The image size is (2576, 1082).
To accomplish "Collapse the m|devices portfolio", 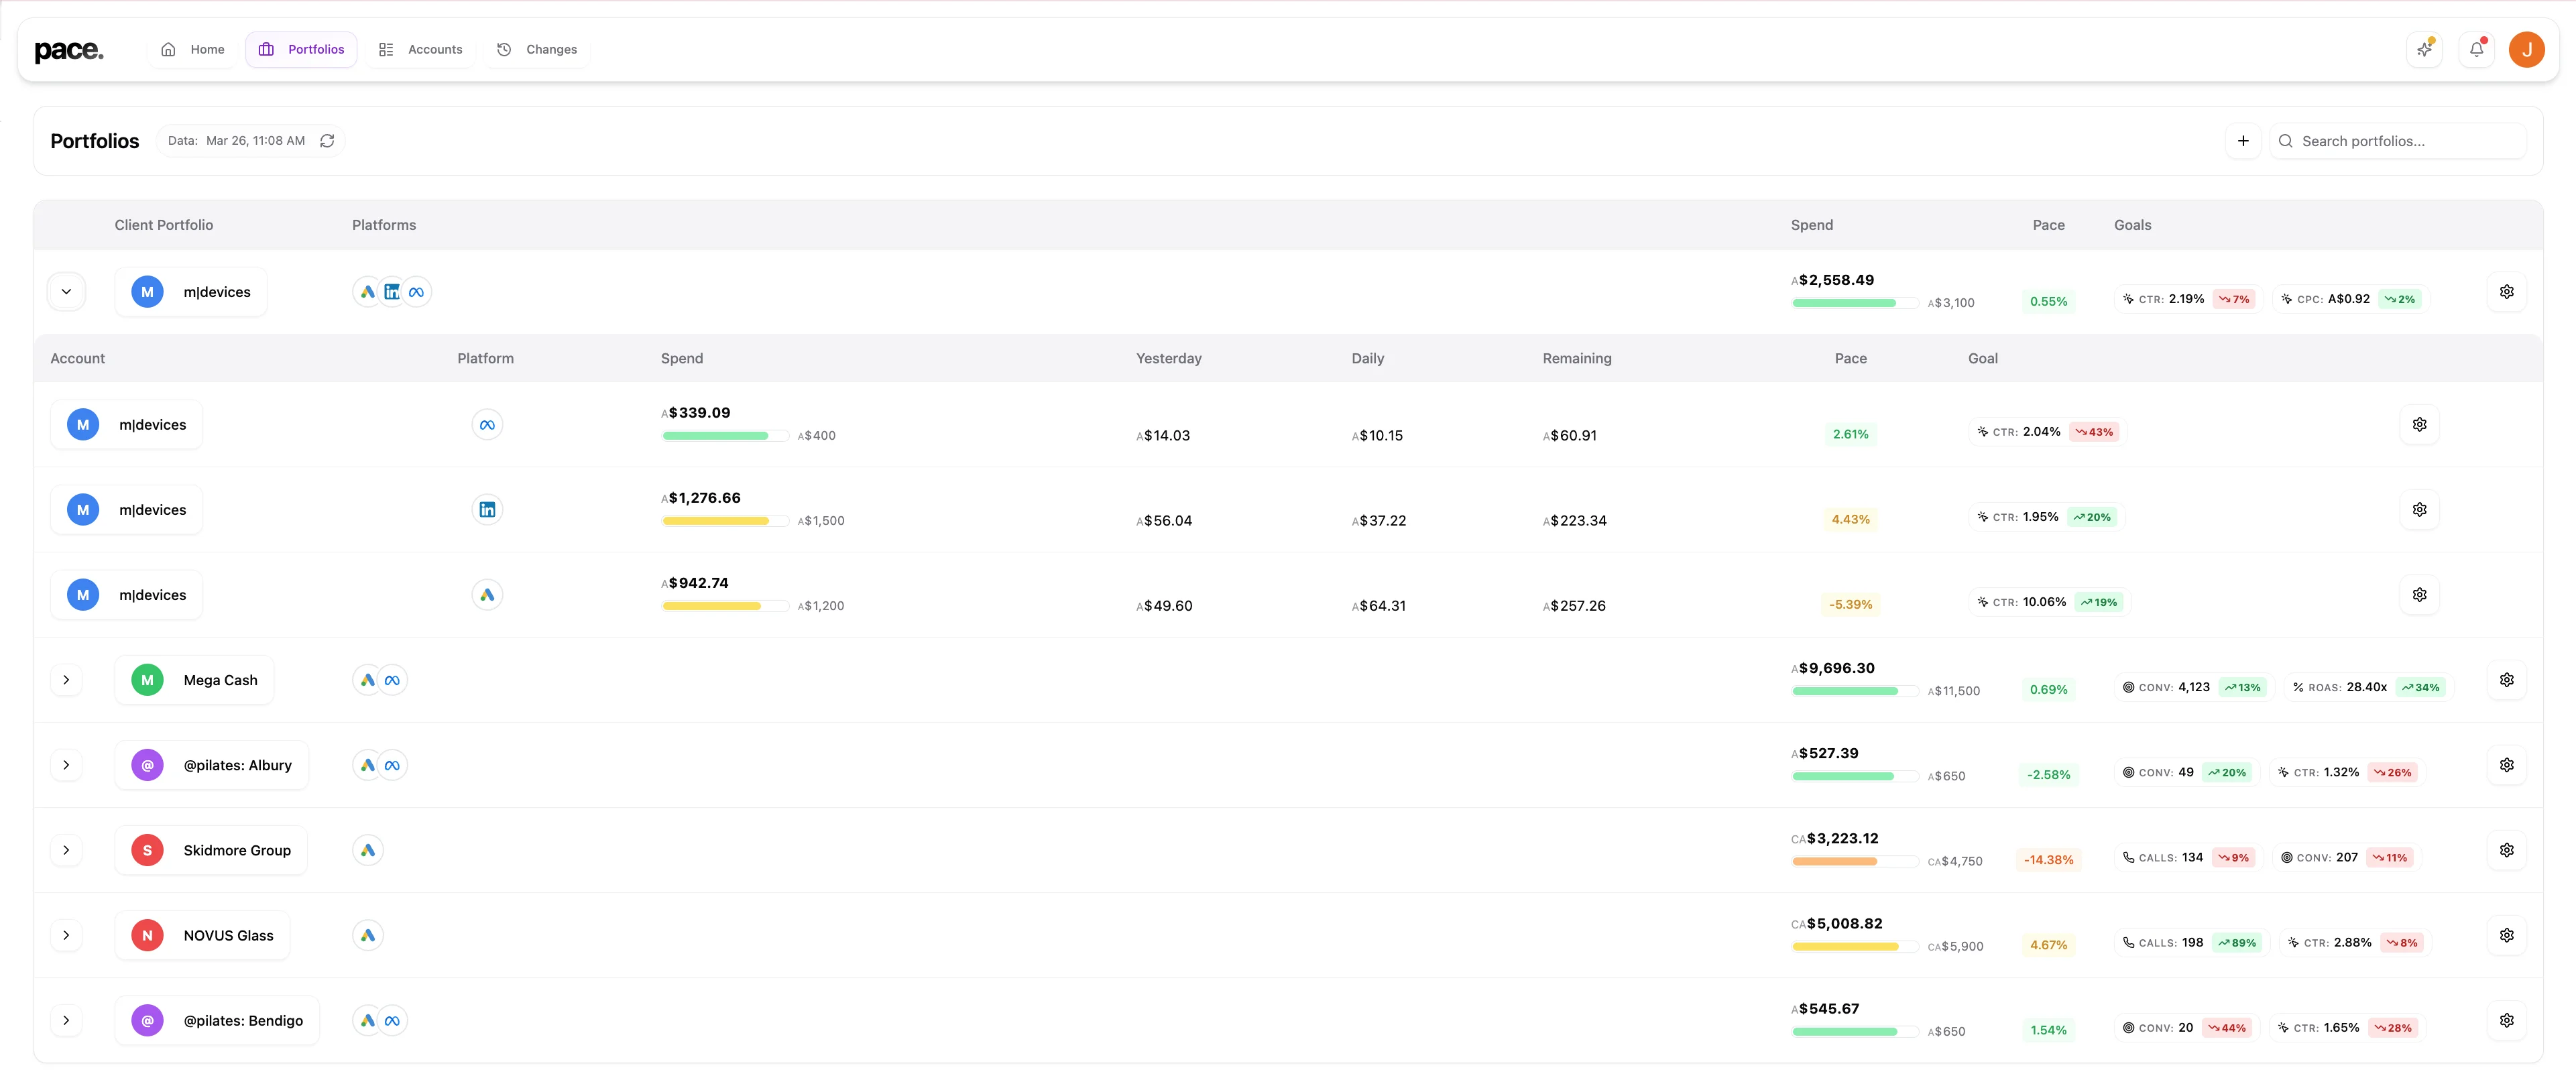I will tap(66, 292).
